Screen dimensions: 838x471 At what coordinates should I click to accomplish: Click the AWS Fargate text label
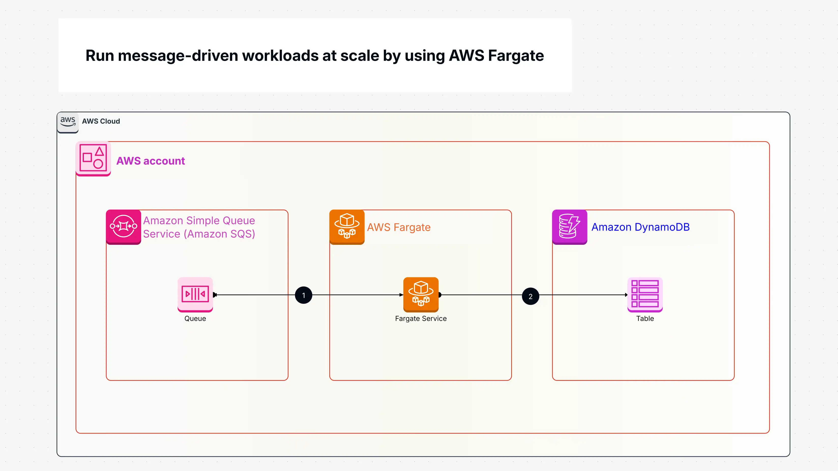pos(399,227)
